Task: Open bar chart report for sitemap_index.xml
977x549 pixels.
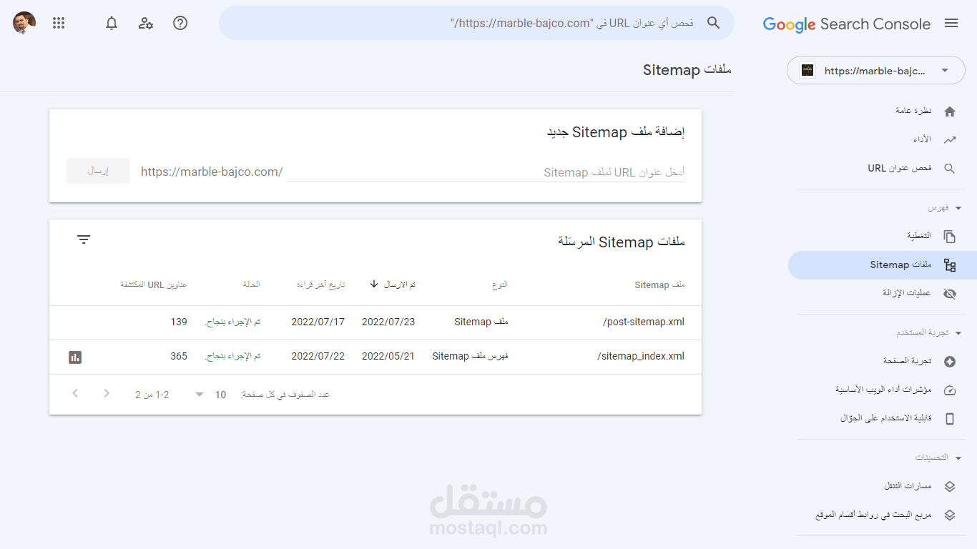Action: (x=75, y=357)
